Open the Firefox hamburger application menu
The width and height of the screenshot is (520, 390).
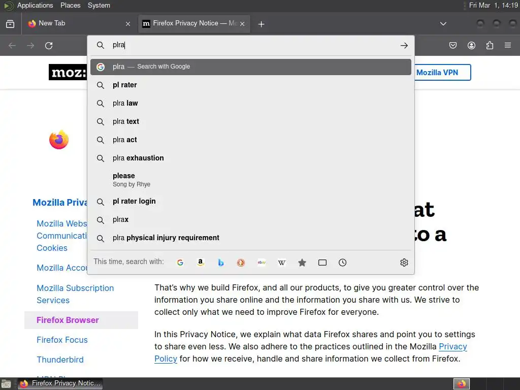pyautogui.click(x=508, y=45)
